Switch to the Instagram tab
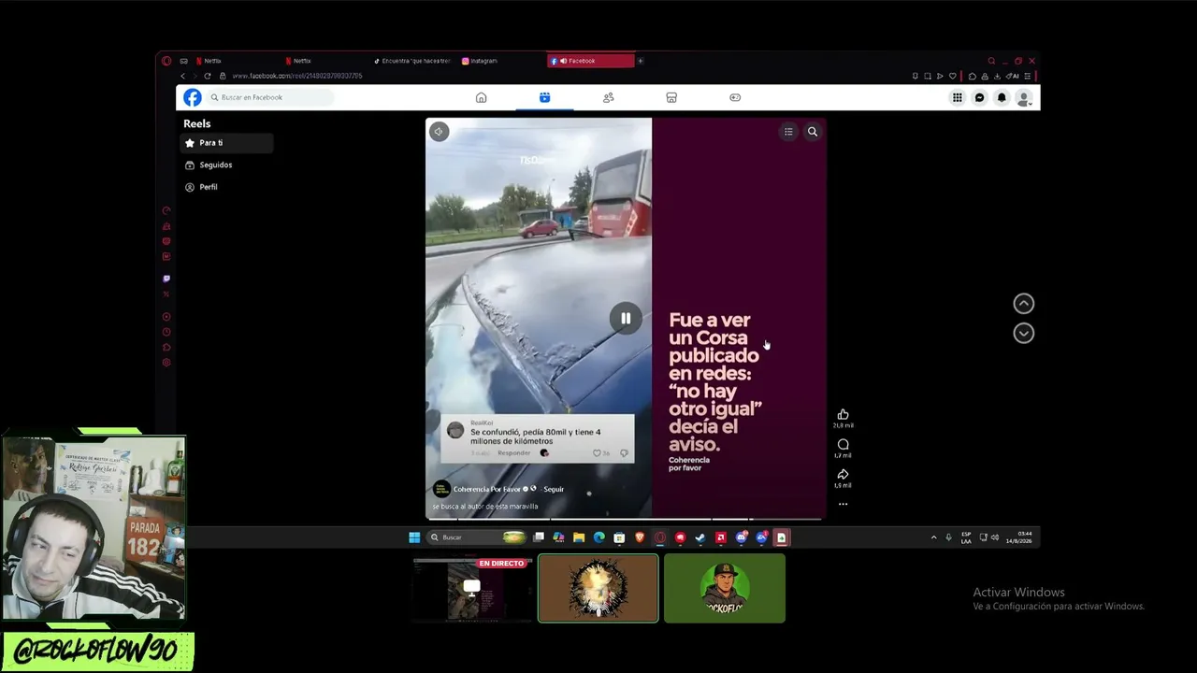Viewport: 1197px width, 673px height. tap(501, 61)
